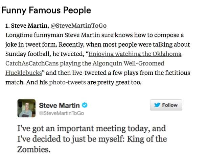Click "CatchAsCatchCans playing the Algonquin Well-Groomed" link line
This screenshot has height=161, width=208.
coord(80,63)
